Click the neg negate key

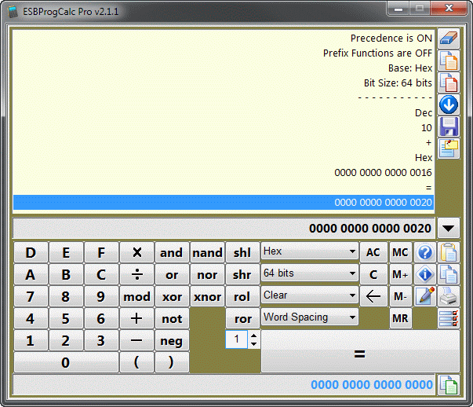coord(172,340)
